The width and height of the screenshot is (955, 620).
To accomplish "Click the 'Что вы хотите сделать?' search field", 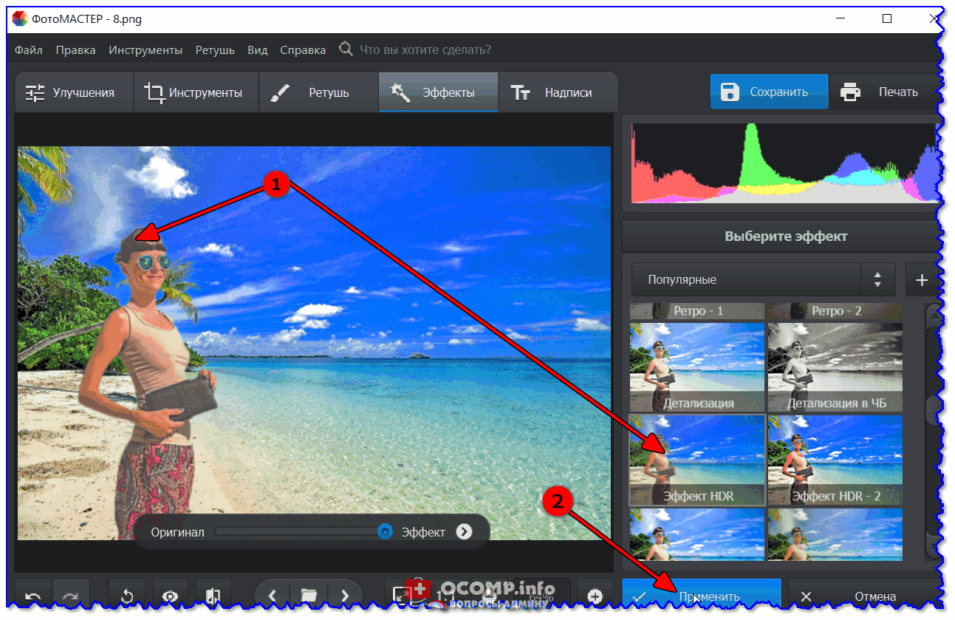I will click(425, 50).
